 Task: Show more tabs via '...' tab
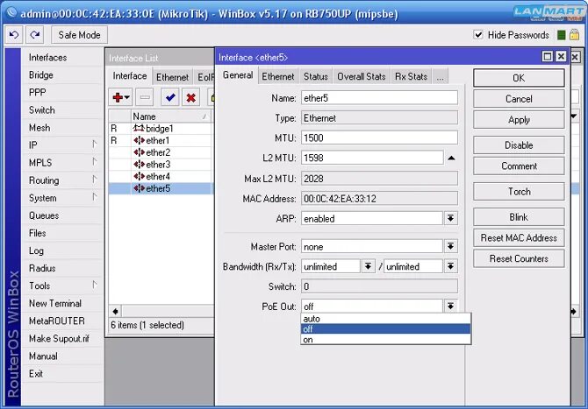pyautogui.click(x=441, y=77)
